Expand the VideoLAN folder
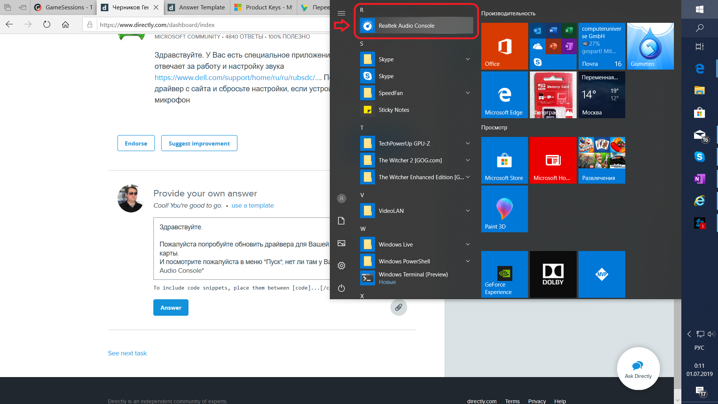 coord(468,211)
